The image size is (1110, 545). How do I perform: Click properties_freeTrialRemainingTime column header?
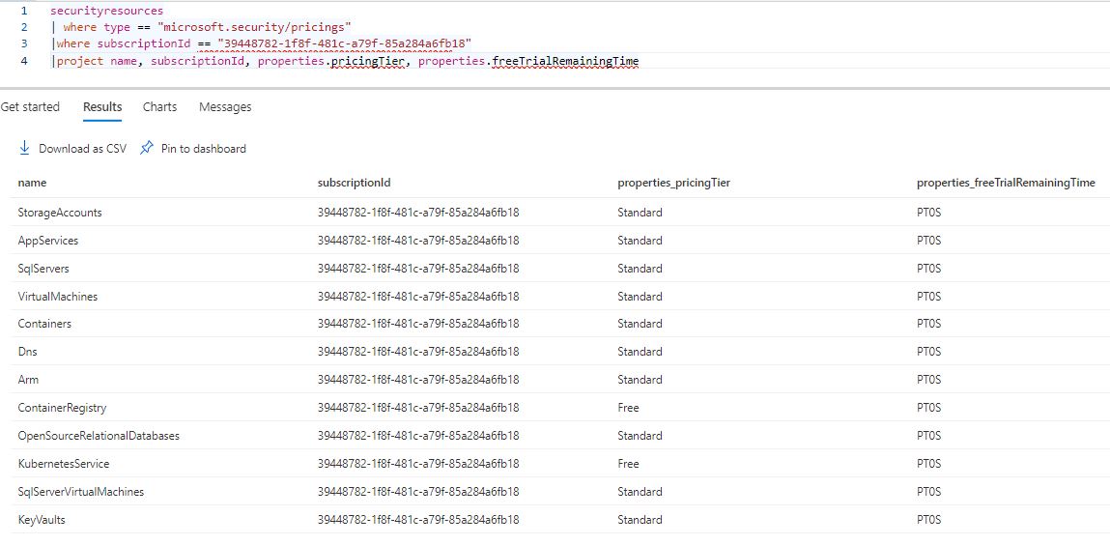pos(1005,183)
